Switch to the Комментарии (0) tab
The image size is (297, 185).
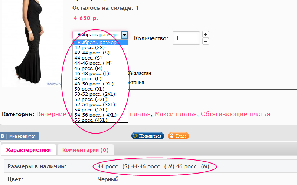[85, 150]
